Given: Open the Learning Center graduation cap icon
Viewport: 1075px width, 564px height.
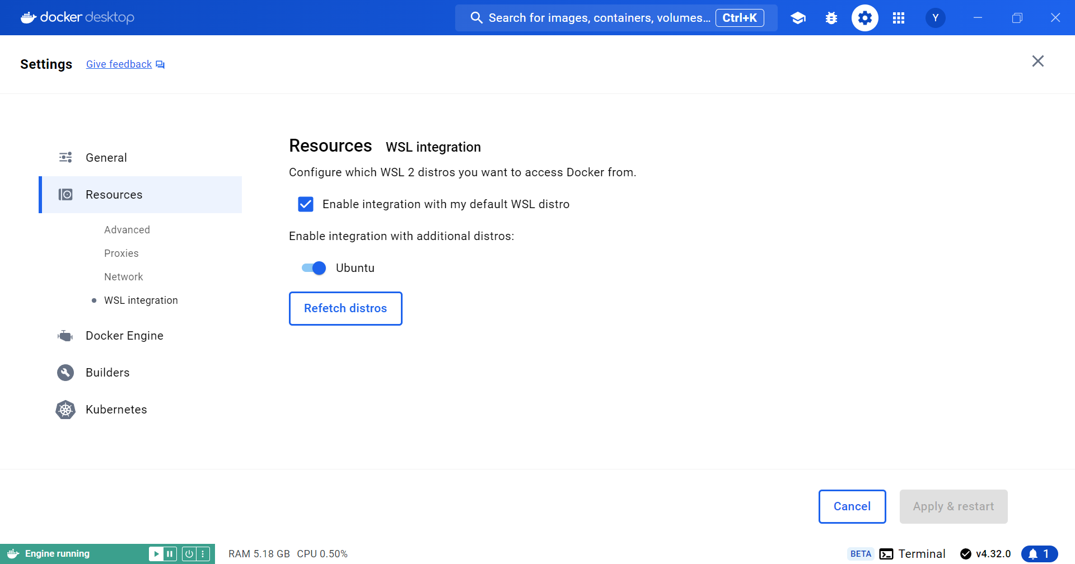Looking at the screenshot, I should pyautogui.click(x=798, y=18).
